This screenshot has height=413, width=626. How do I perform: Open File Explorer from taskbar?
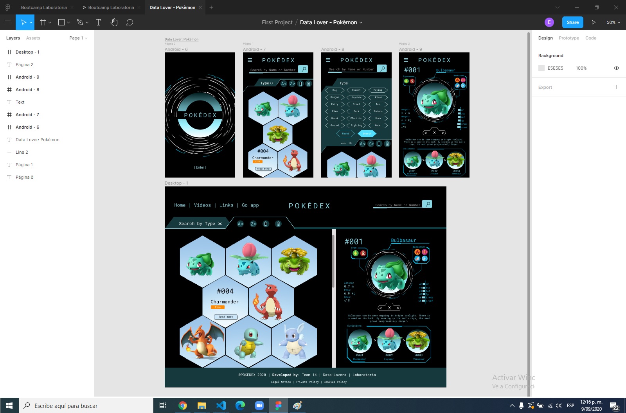click(201, 406)
